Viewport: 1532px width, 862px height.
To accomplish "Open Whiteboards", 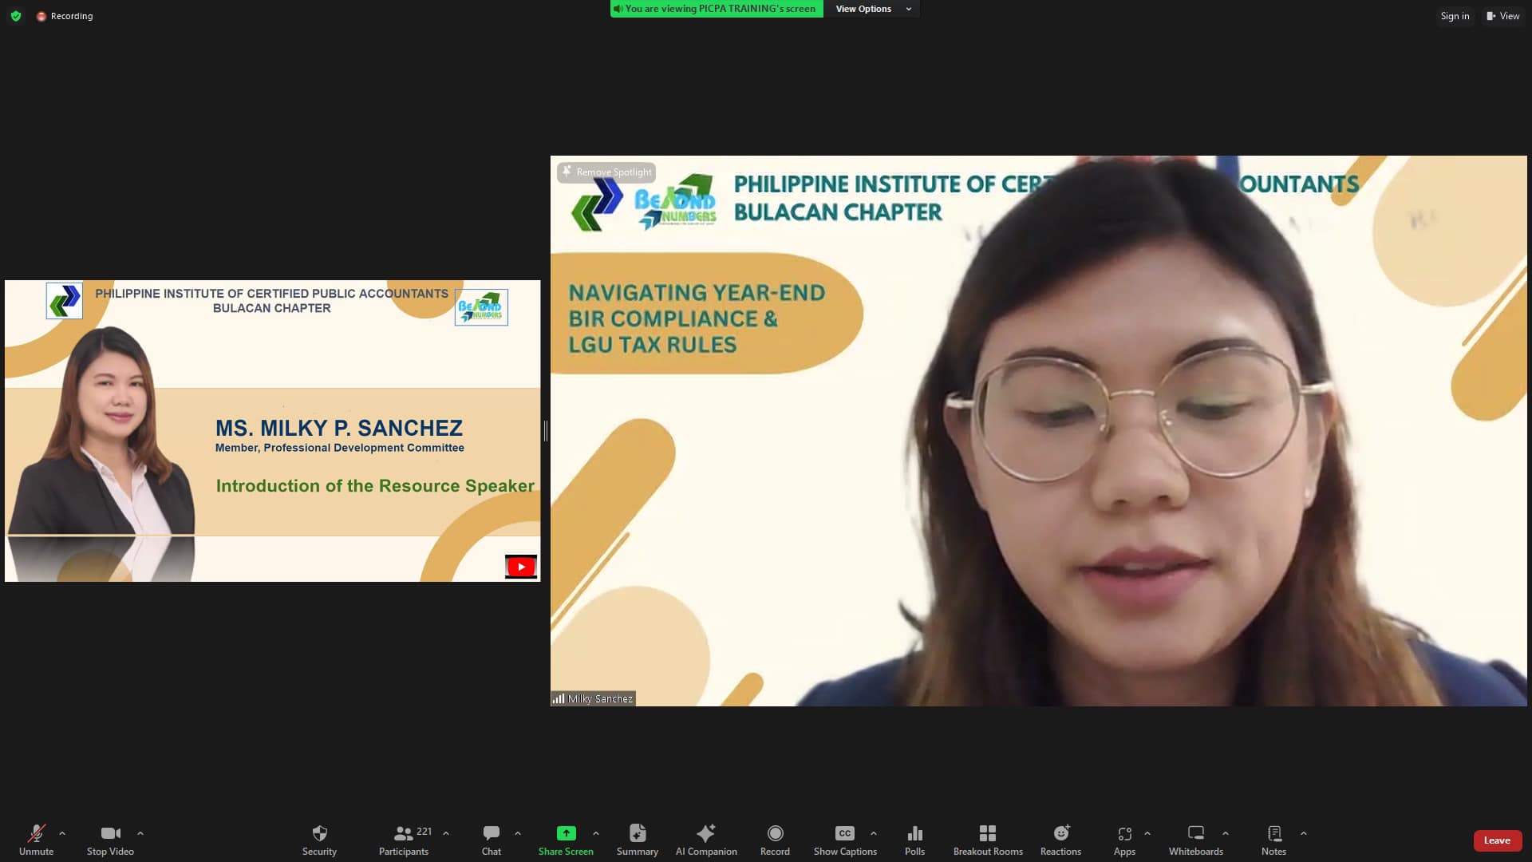I will click(1196, 840).
